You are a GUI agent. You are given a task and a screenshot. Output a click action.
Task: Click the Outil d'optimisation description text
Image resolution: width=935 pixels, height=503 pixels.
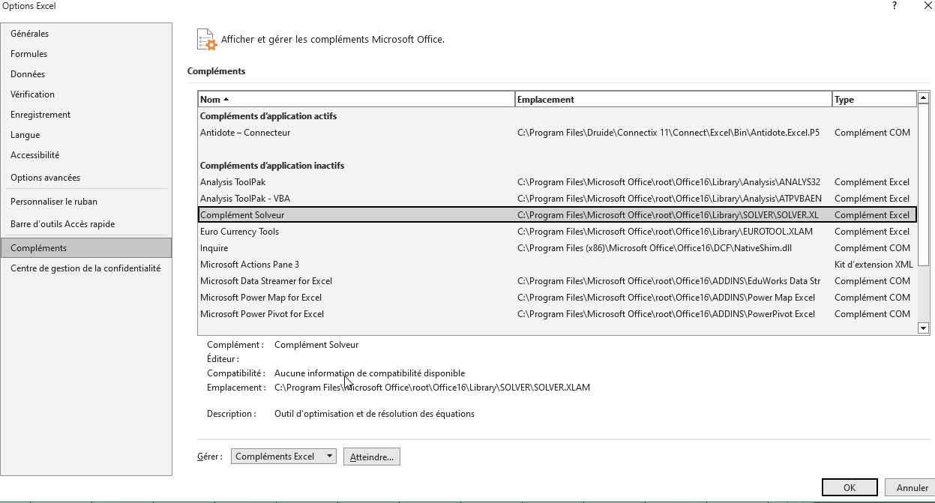[374, 414]
